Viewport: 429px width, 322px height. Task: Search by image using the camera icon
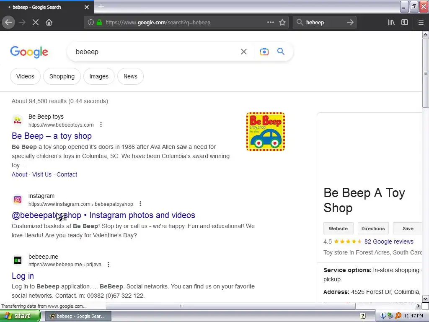[x=264, y=52]
